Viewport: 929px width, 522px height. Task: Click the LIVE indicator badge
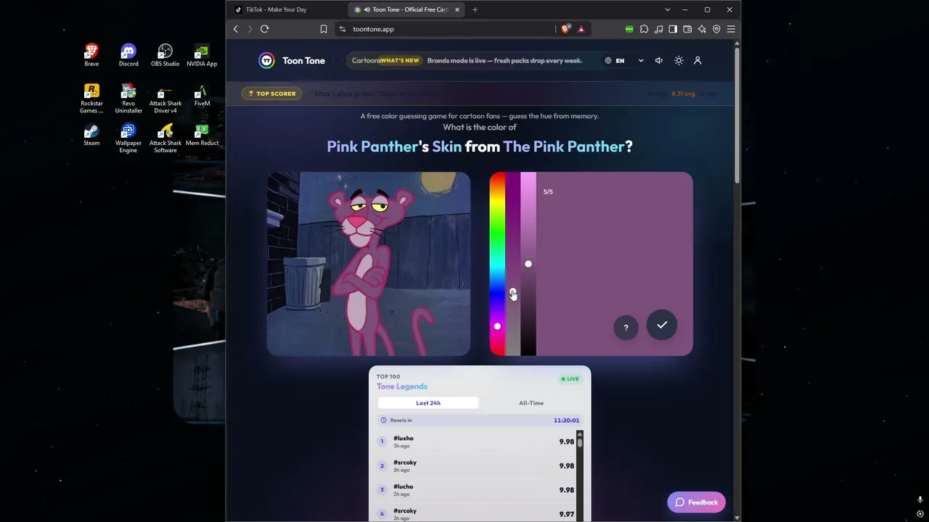(570, 379)
